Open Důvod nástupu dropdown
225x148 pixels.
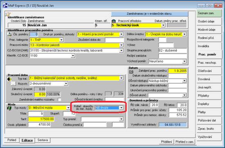tap(184, 81)
